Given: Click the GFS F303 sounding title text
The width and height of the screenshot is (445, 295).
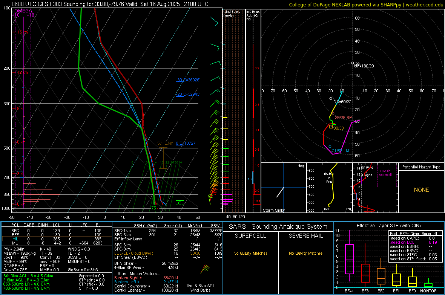Looking at the screenshot, I should point(110,4).
